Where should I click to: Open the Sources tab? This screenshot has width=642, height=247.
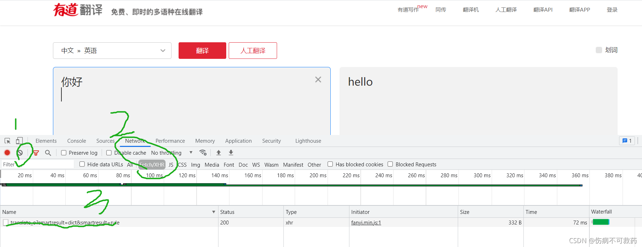click(106, 141)
